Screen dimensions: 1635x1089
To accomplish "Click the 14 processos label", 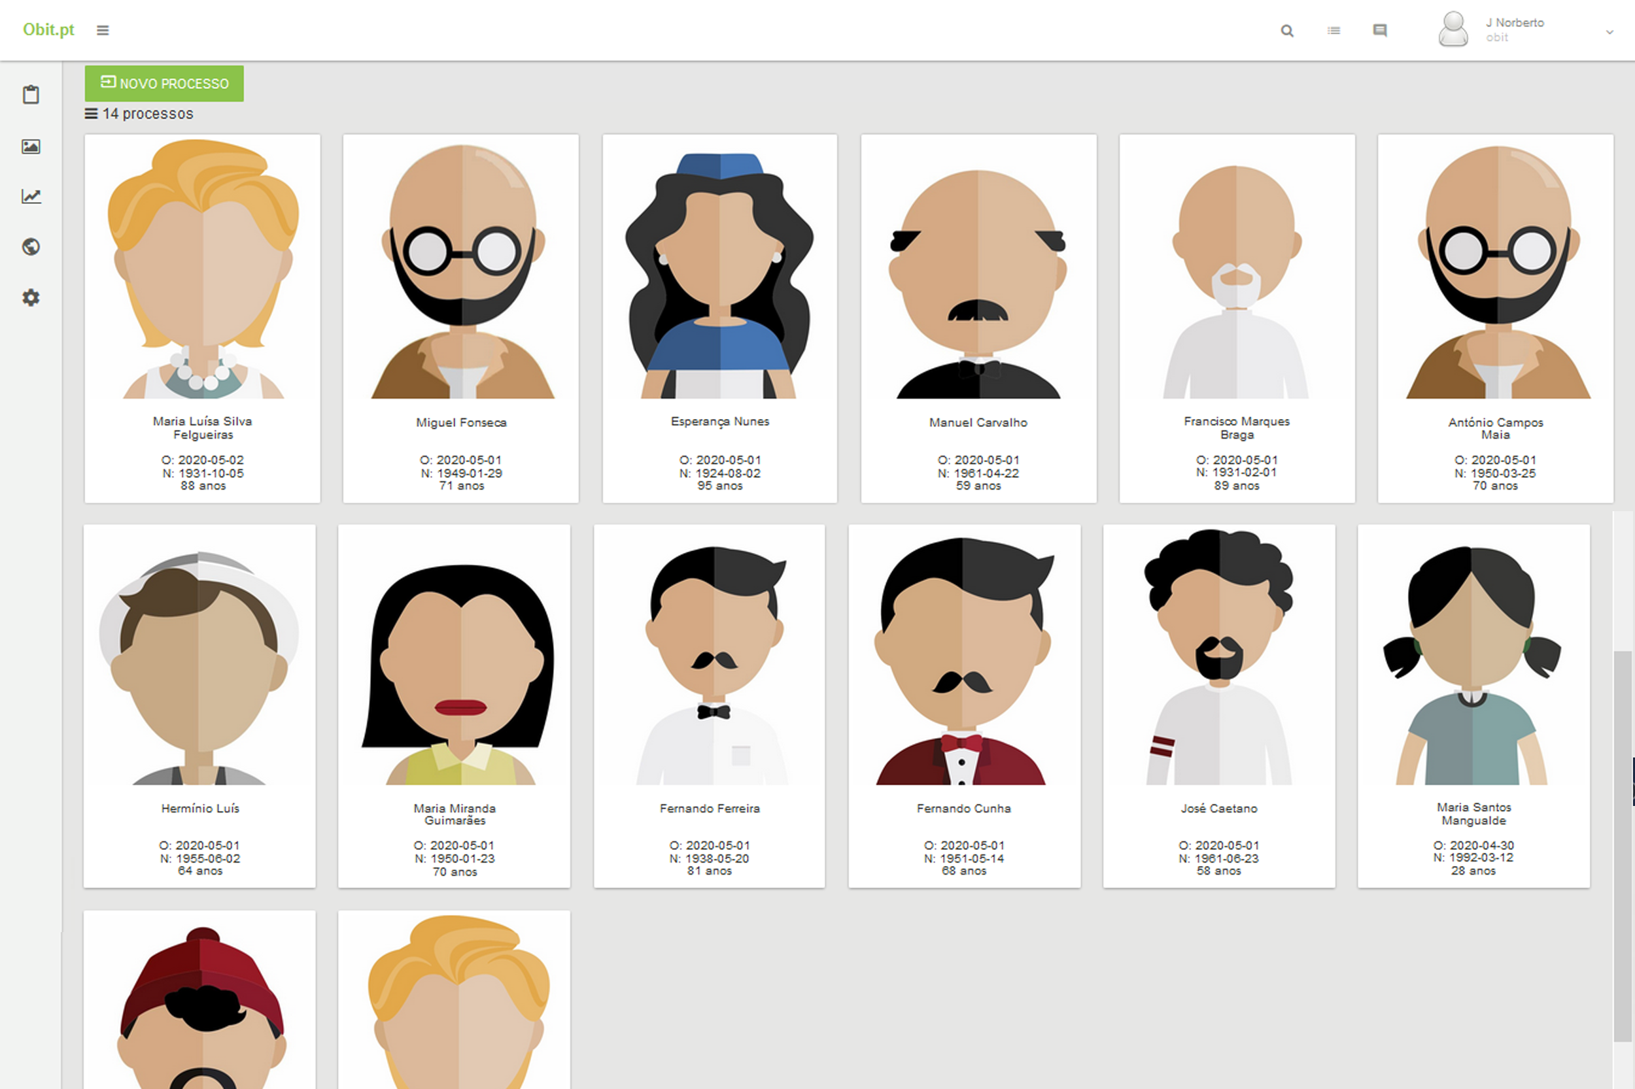I will [x=148, y=113].
